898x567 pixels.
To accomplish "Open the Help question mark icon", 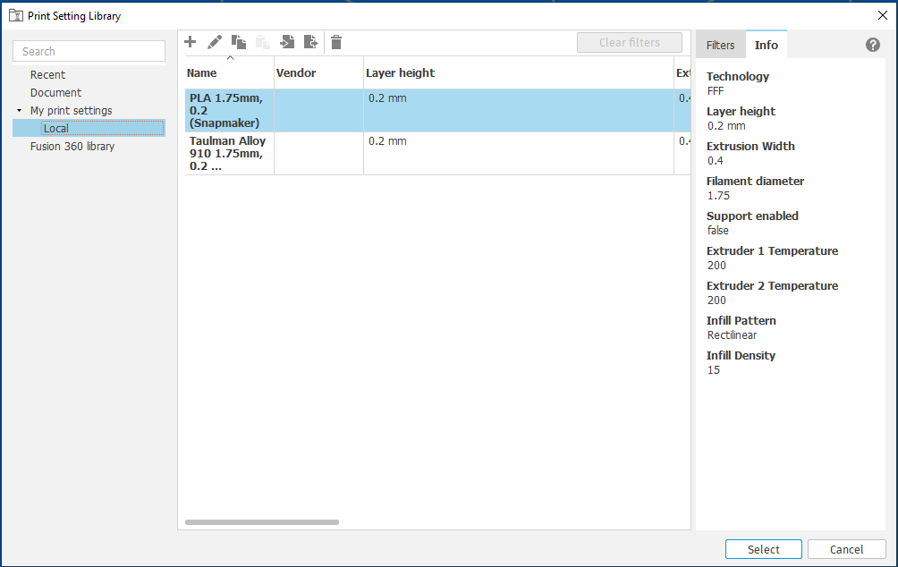I will point(872,45).
